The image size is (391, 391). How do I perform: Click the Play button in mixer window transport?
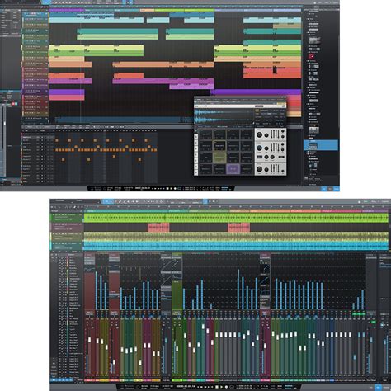tap(221, 387)
